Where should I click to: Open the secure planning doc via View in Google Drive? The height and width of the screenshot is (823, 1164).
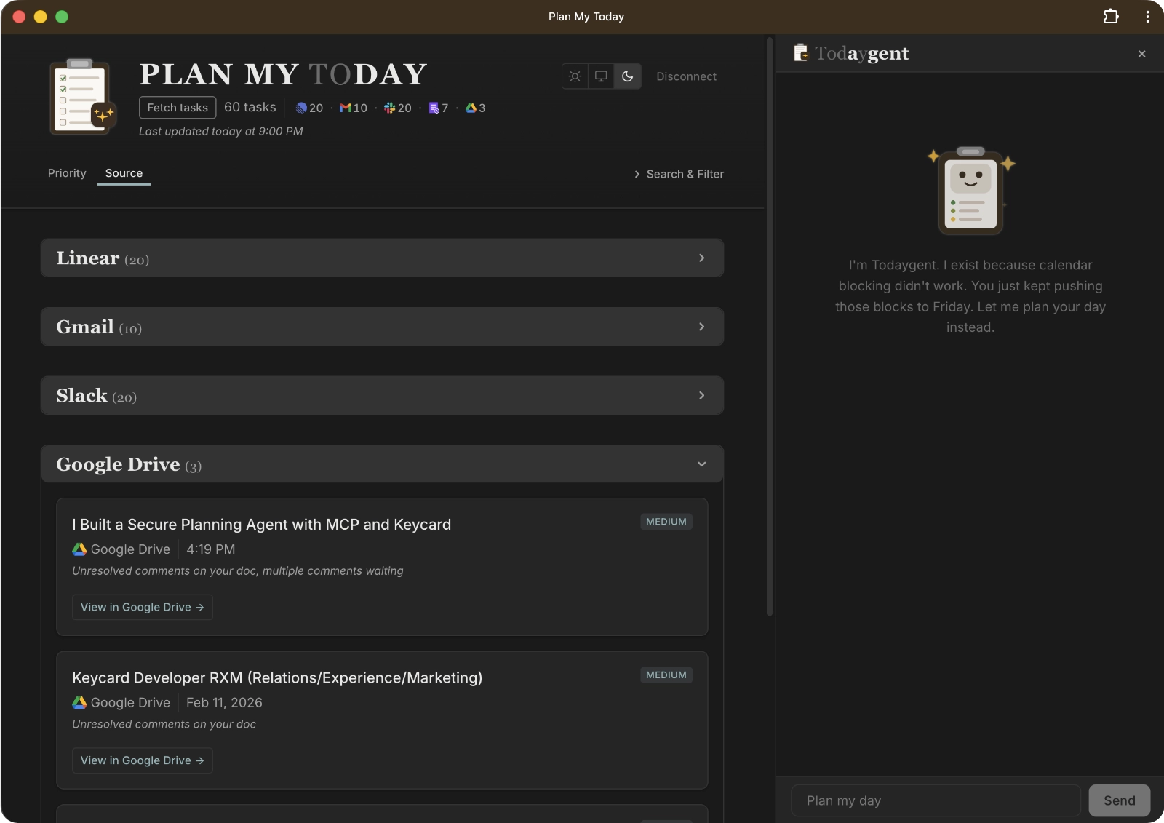[x=142, y=607]
